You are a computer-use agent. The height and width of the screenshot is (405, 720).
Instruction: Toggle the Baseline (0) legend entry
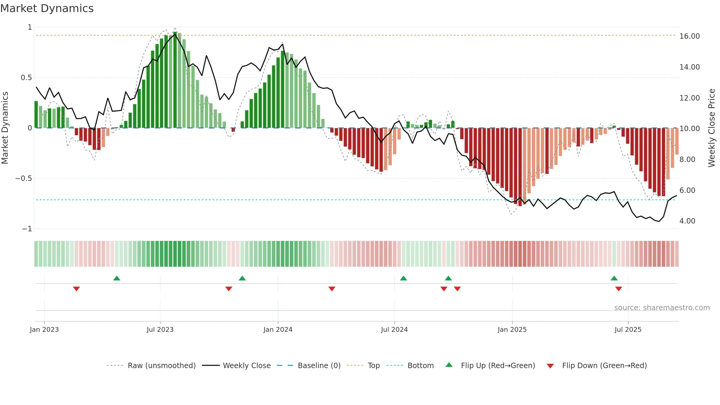pyautogui.click(x=309, y=365)
